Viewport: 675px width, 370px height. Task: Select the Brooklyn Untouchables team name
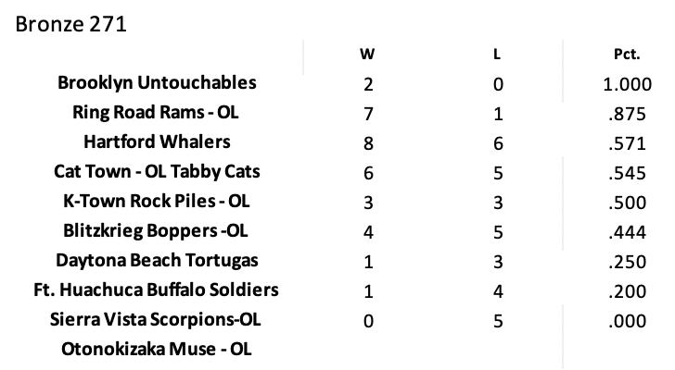point(157,83)
